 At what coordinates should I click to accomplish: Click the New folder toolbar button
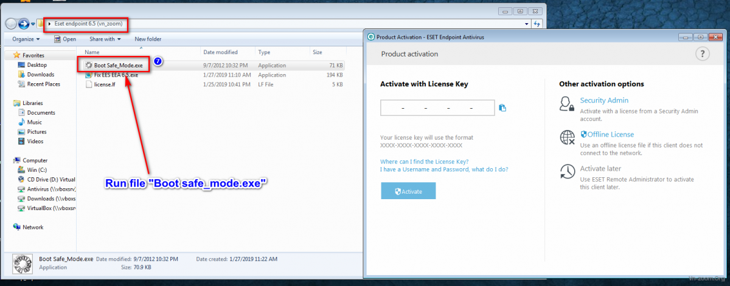point(148,39)
